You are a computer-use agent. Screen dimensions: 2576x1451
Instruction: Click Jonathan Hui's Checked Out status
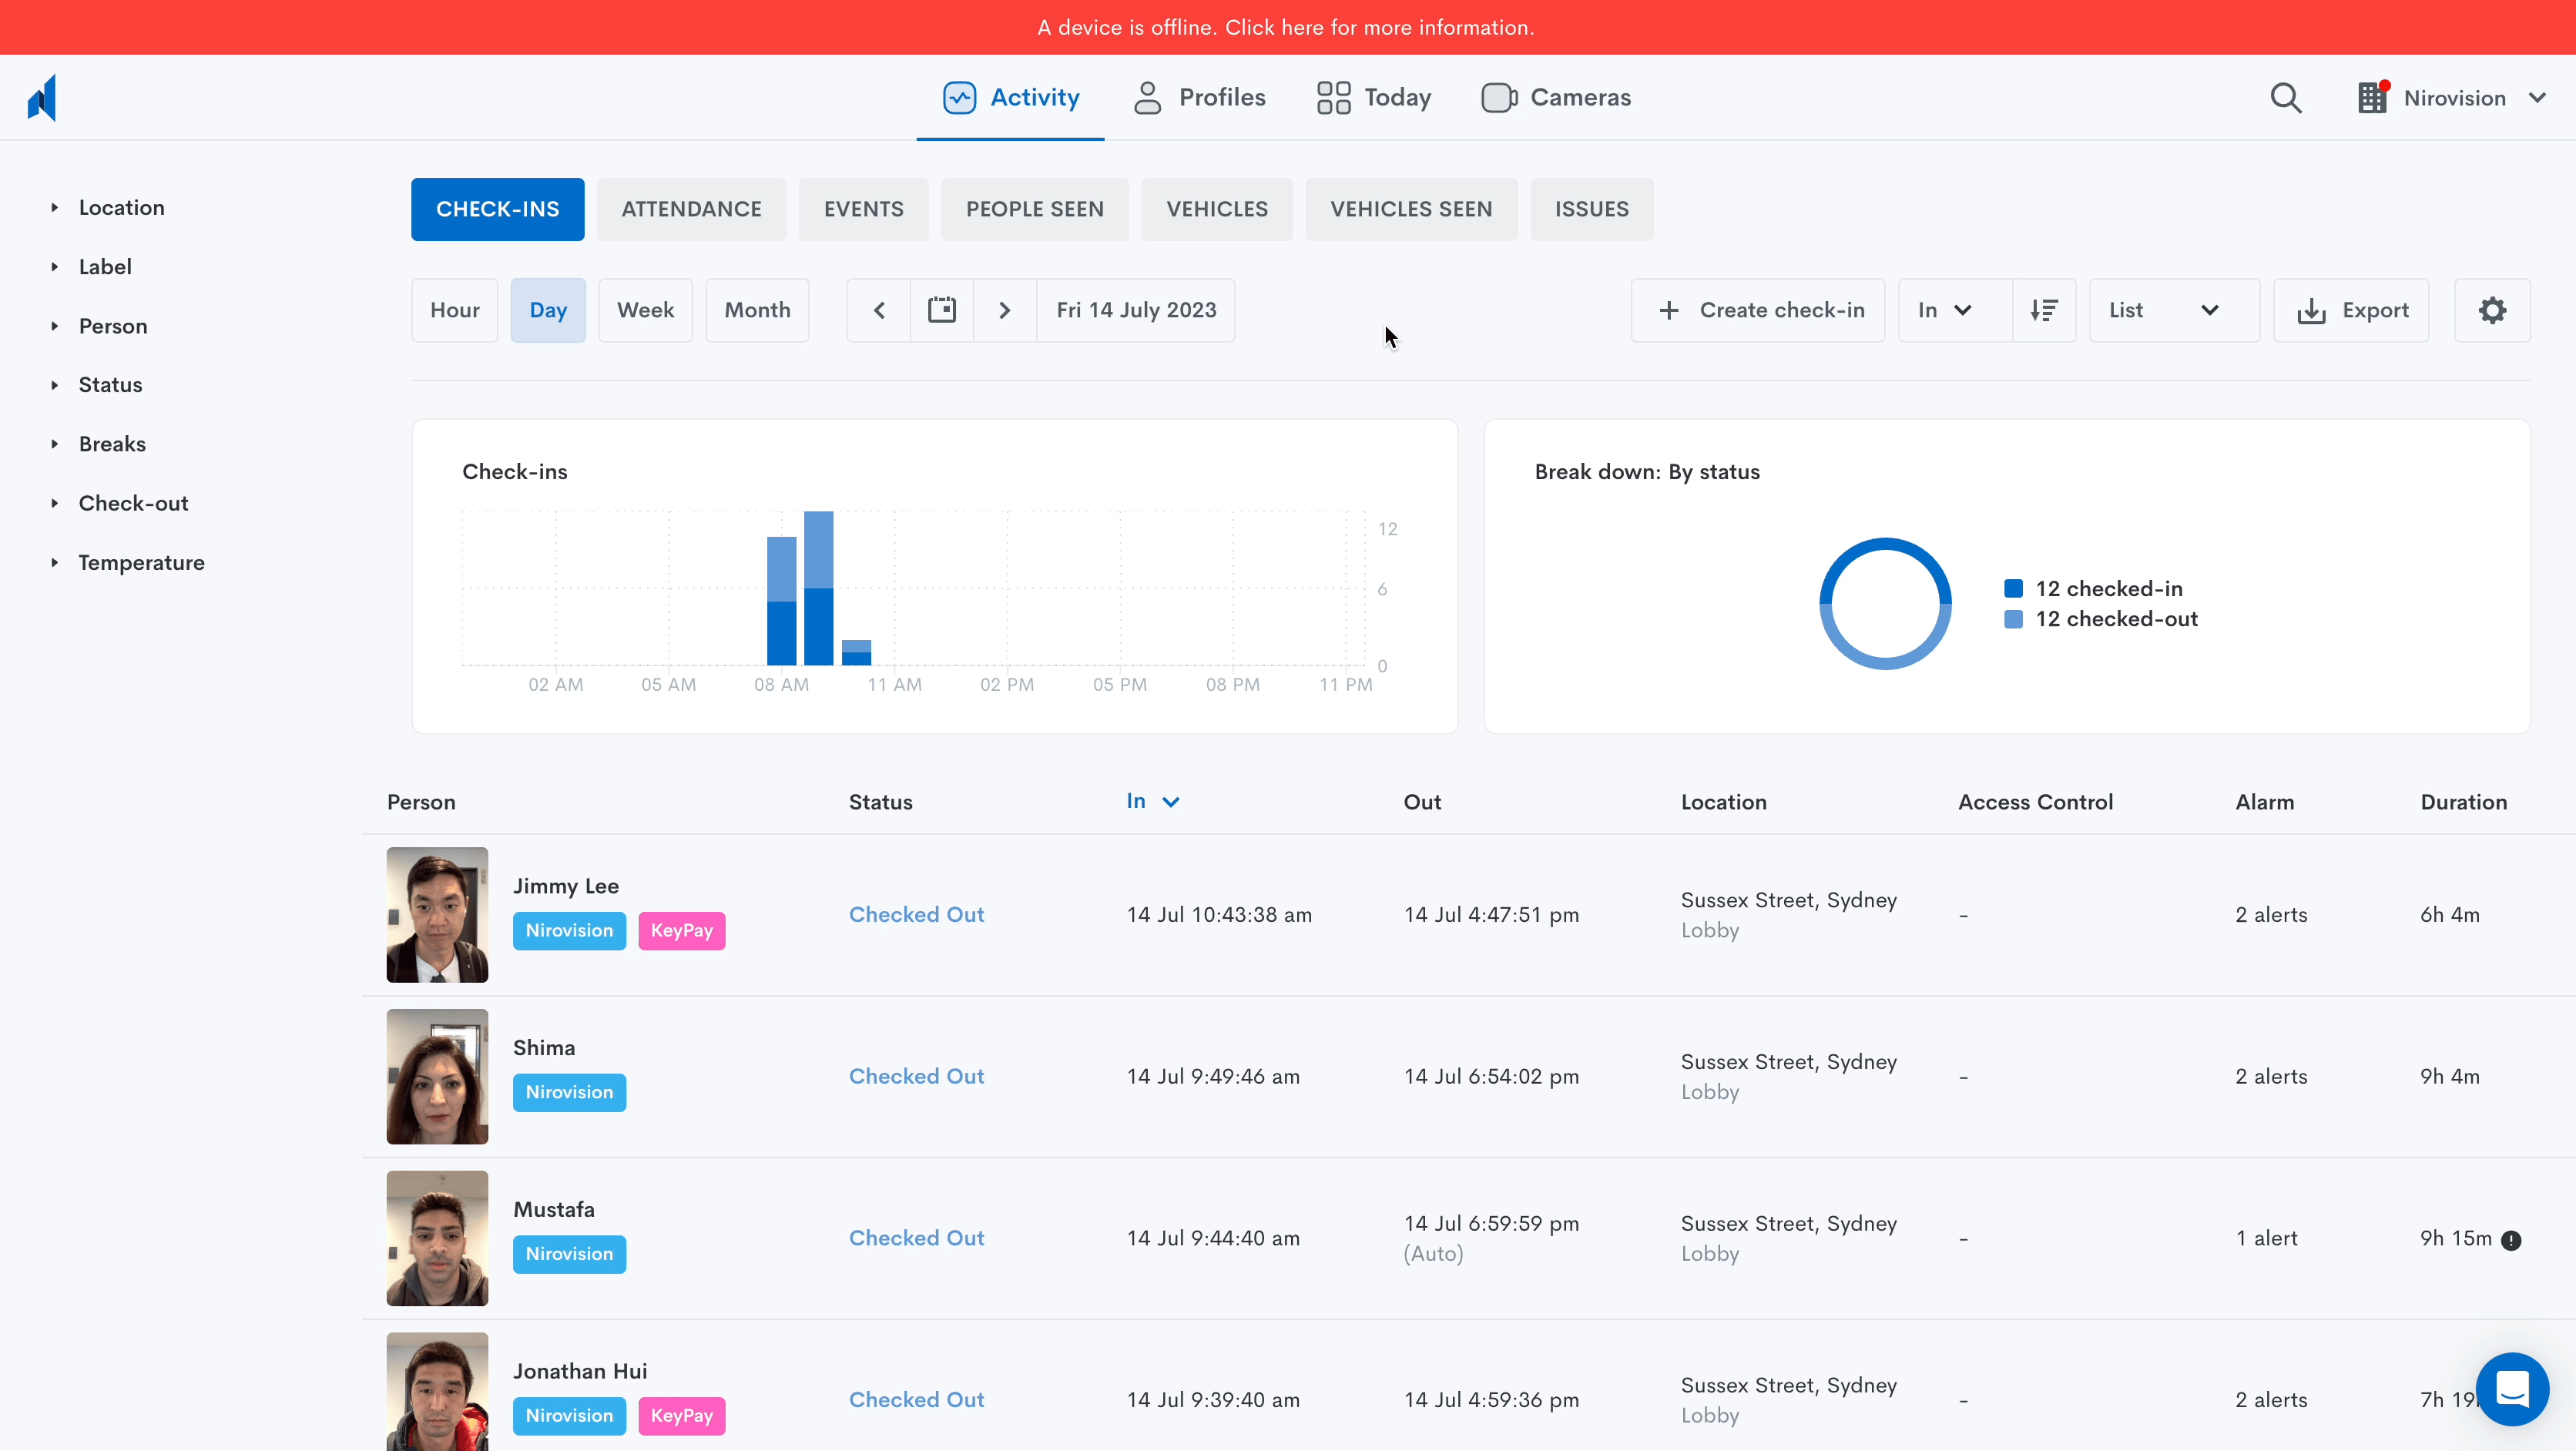tap(916, 1401)
